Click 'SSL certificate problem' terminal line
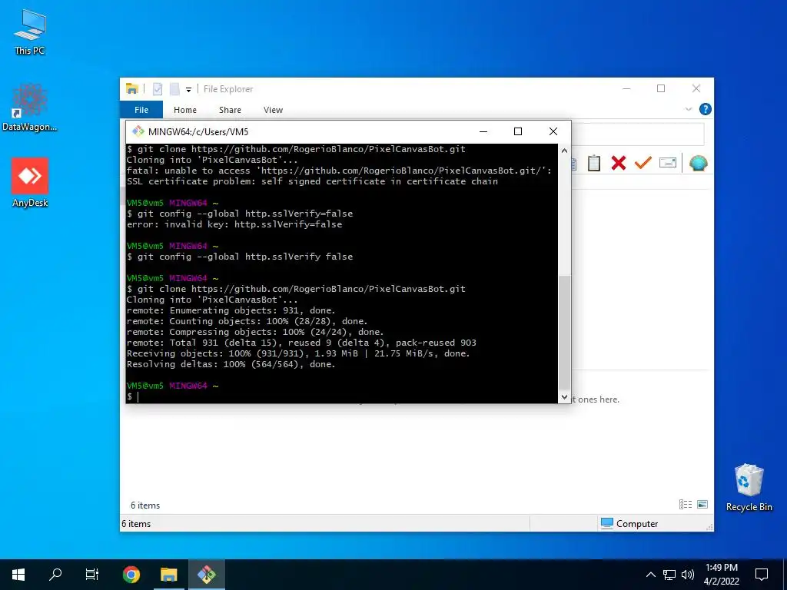 [312, 181]
